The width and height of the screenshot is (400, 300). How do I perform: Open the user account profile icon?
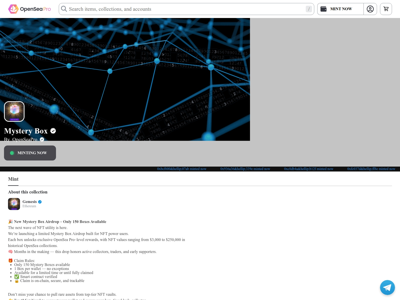tap(370, 9)
